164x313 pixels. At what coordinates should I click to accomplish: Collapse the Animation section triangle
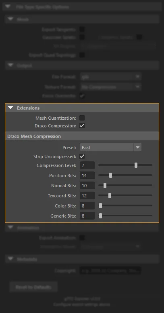pyautogui.click(x=10, y=227)
